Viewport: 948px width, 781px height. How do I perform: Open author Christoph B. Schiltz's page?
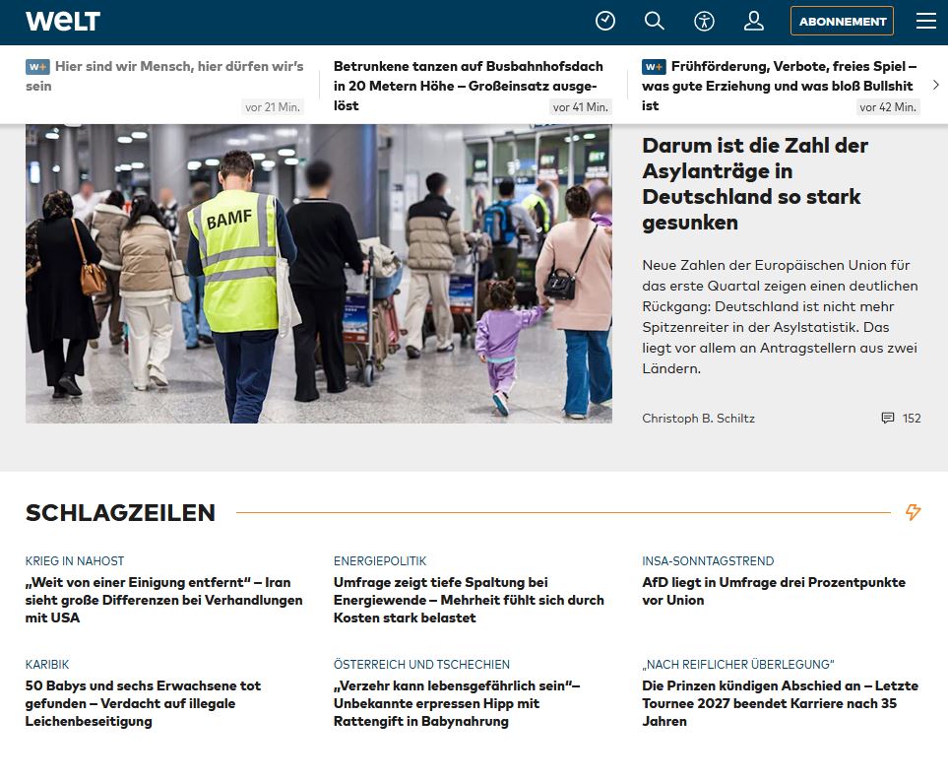698,419
